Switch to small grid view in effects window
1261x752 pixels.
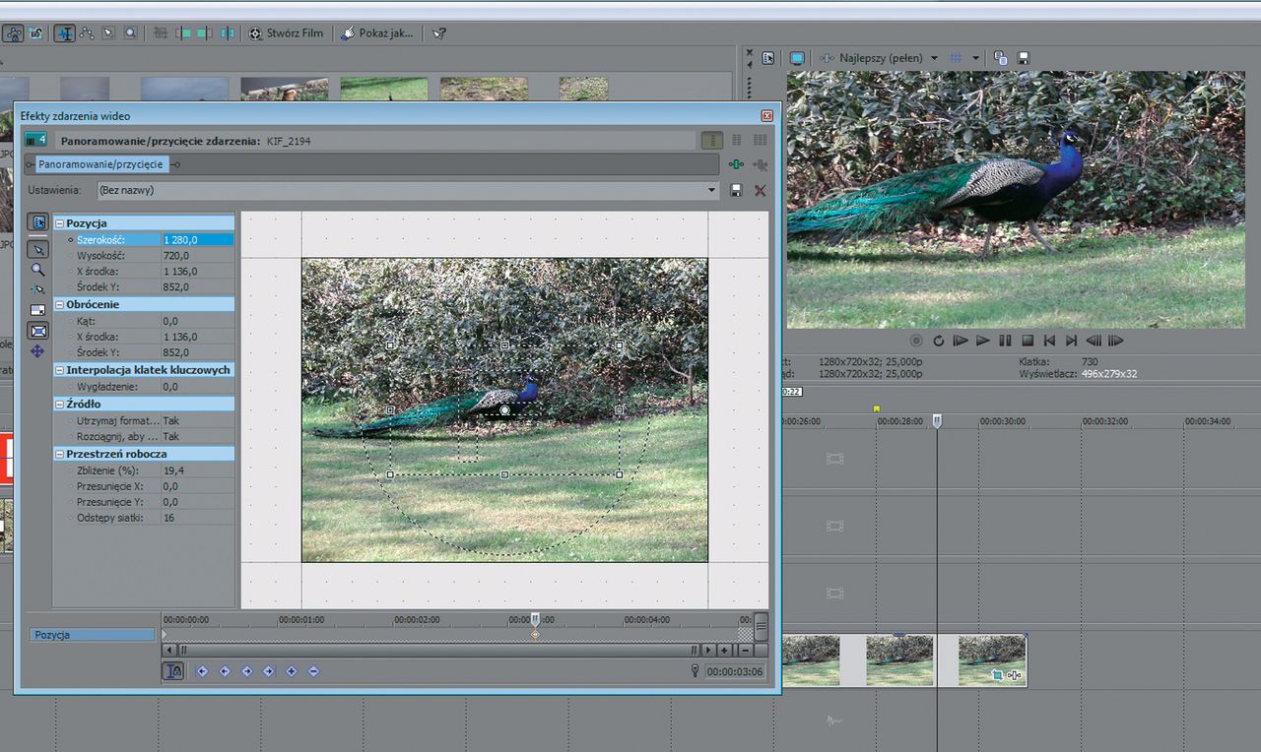(736, 141)
